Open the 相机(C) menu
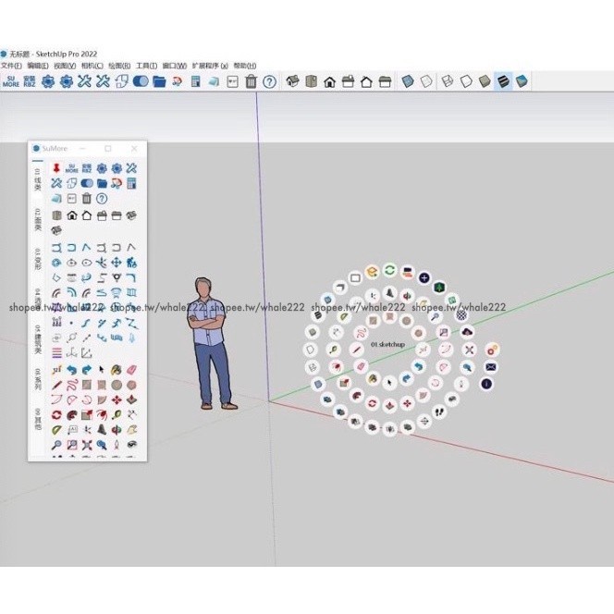The height and width of the screenshot is (614, 614). (92, 66)
